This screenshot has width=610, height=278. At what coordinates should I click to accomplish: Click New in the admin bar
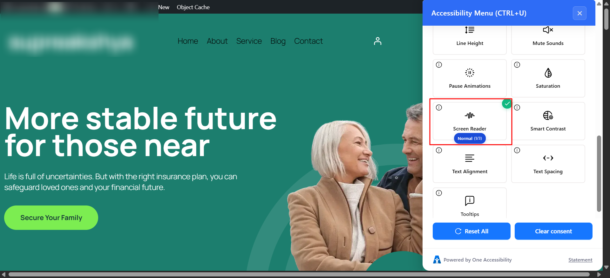pyautogui.click(x=164, y=7)
